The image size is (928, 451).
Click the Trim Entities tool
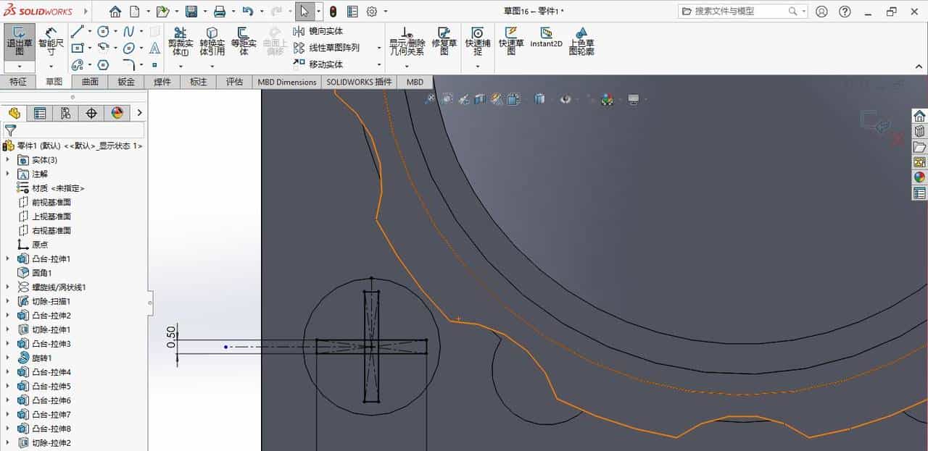point(179,42)
